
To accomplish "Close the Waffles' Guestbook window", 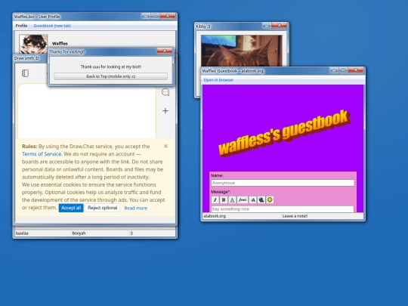I will (355, 70).
